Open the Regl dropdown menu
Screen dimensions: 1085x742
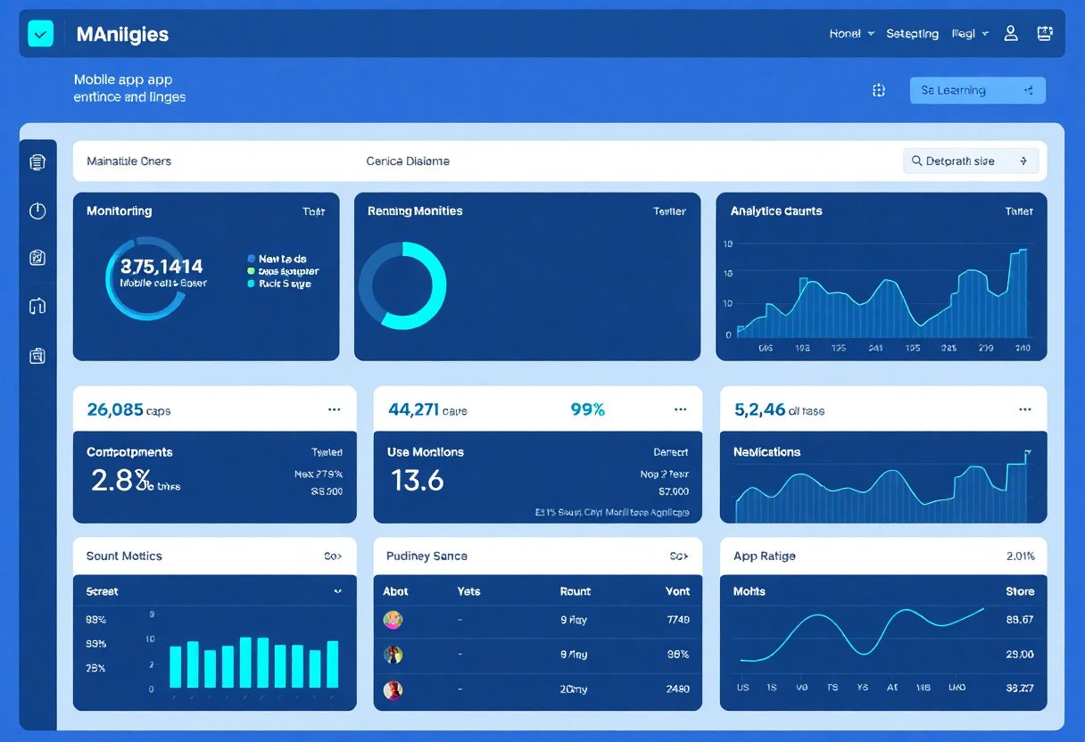pos(970,34)
